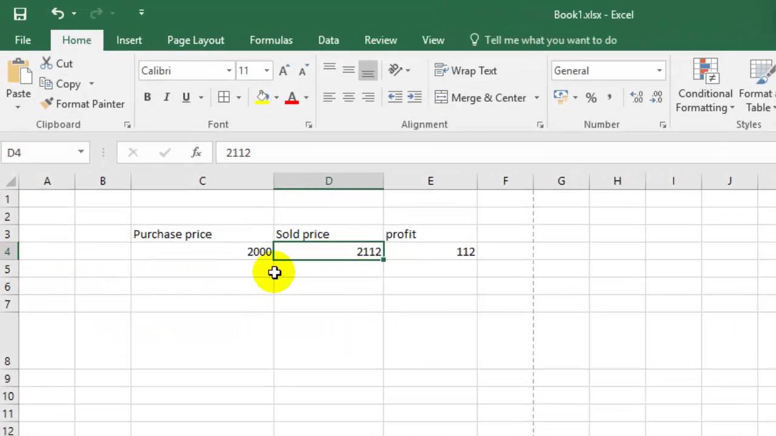Viewport: 776px width, 436px height.
Task: Apply the red Font Color
Action: [292, 97]
